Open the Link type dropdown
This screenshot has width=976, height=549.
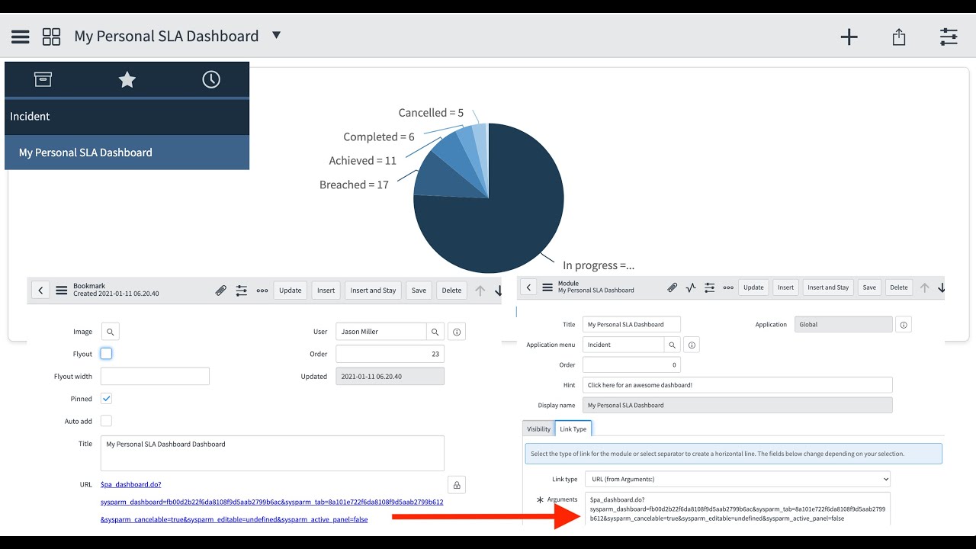[737, 479]
